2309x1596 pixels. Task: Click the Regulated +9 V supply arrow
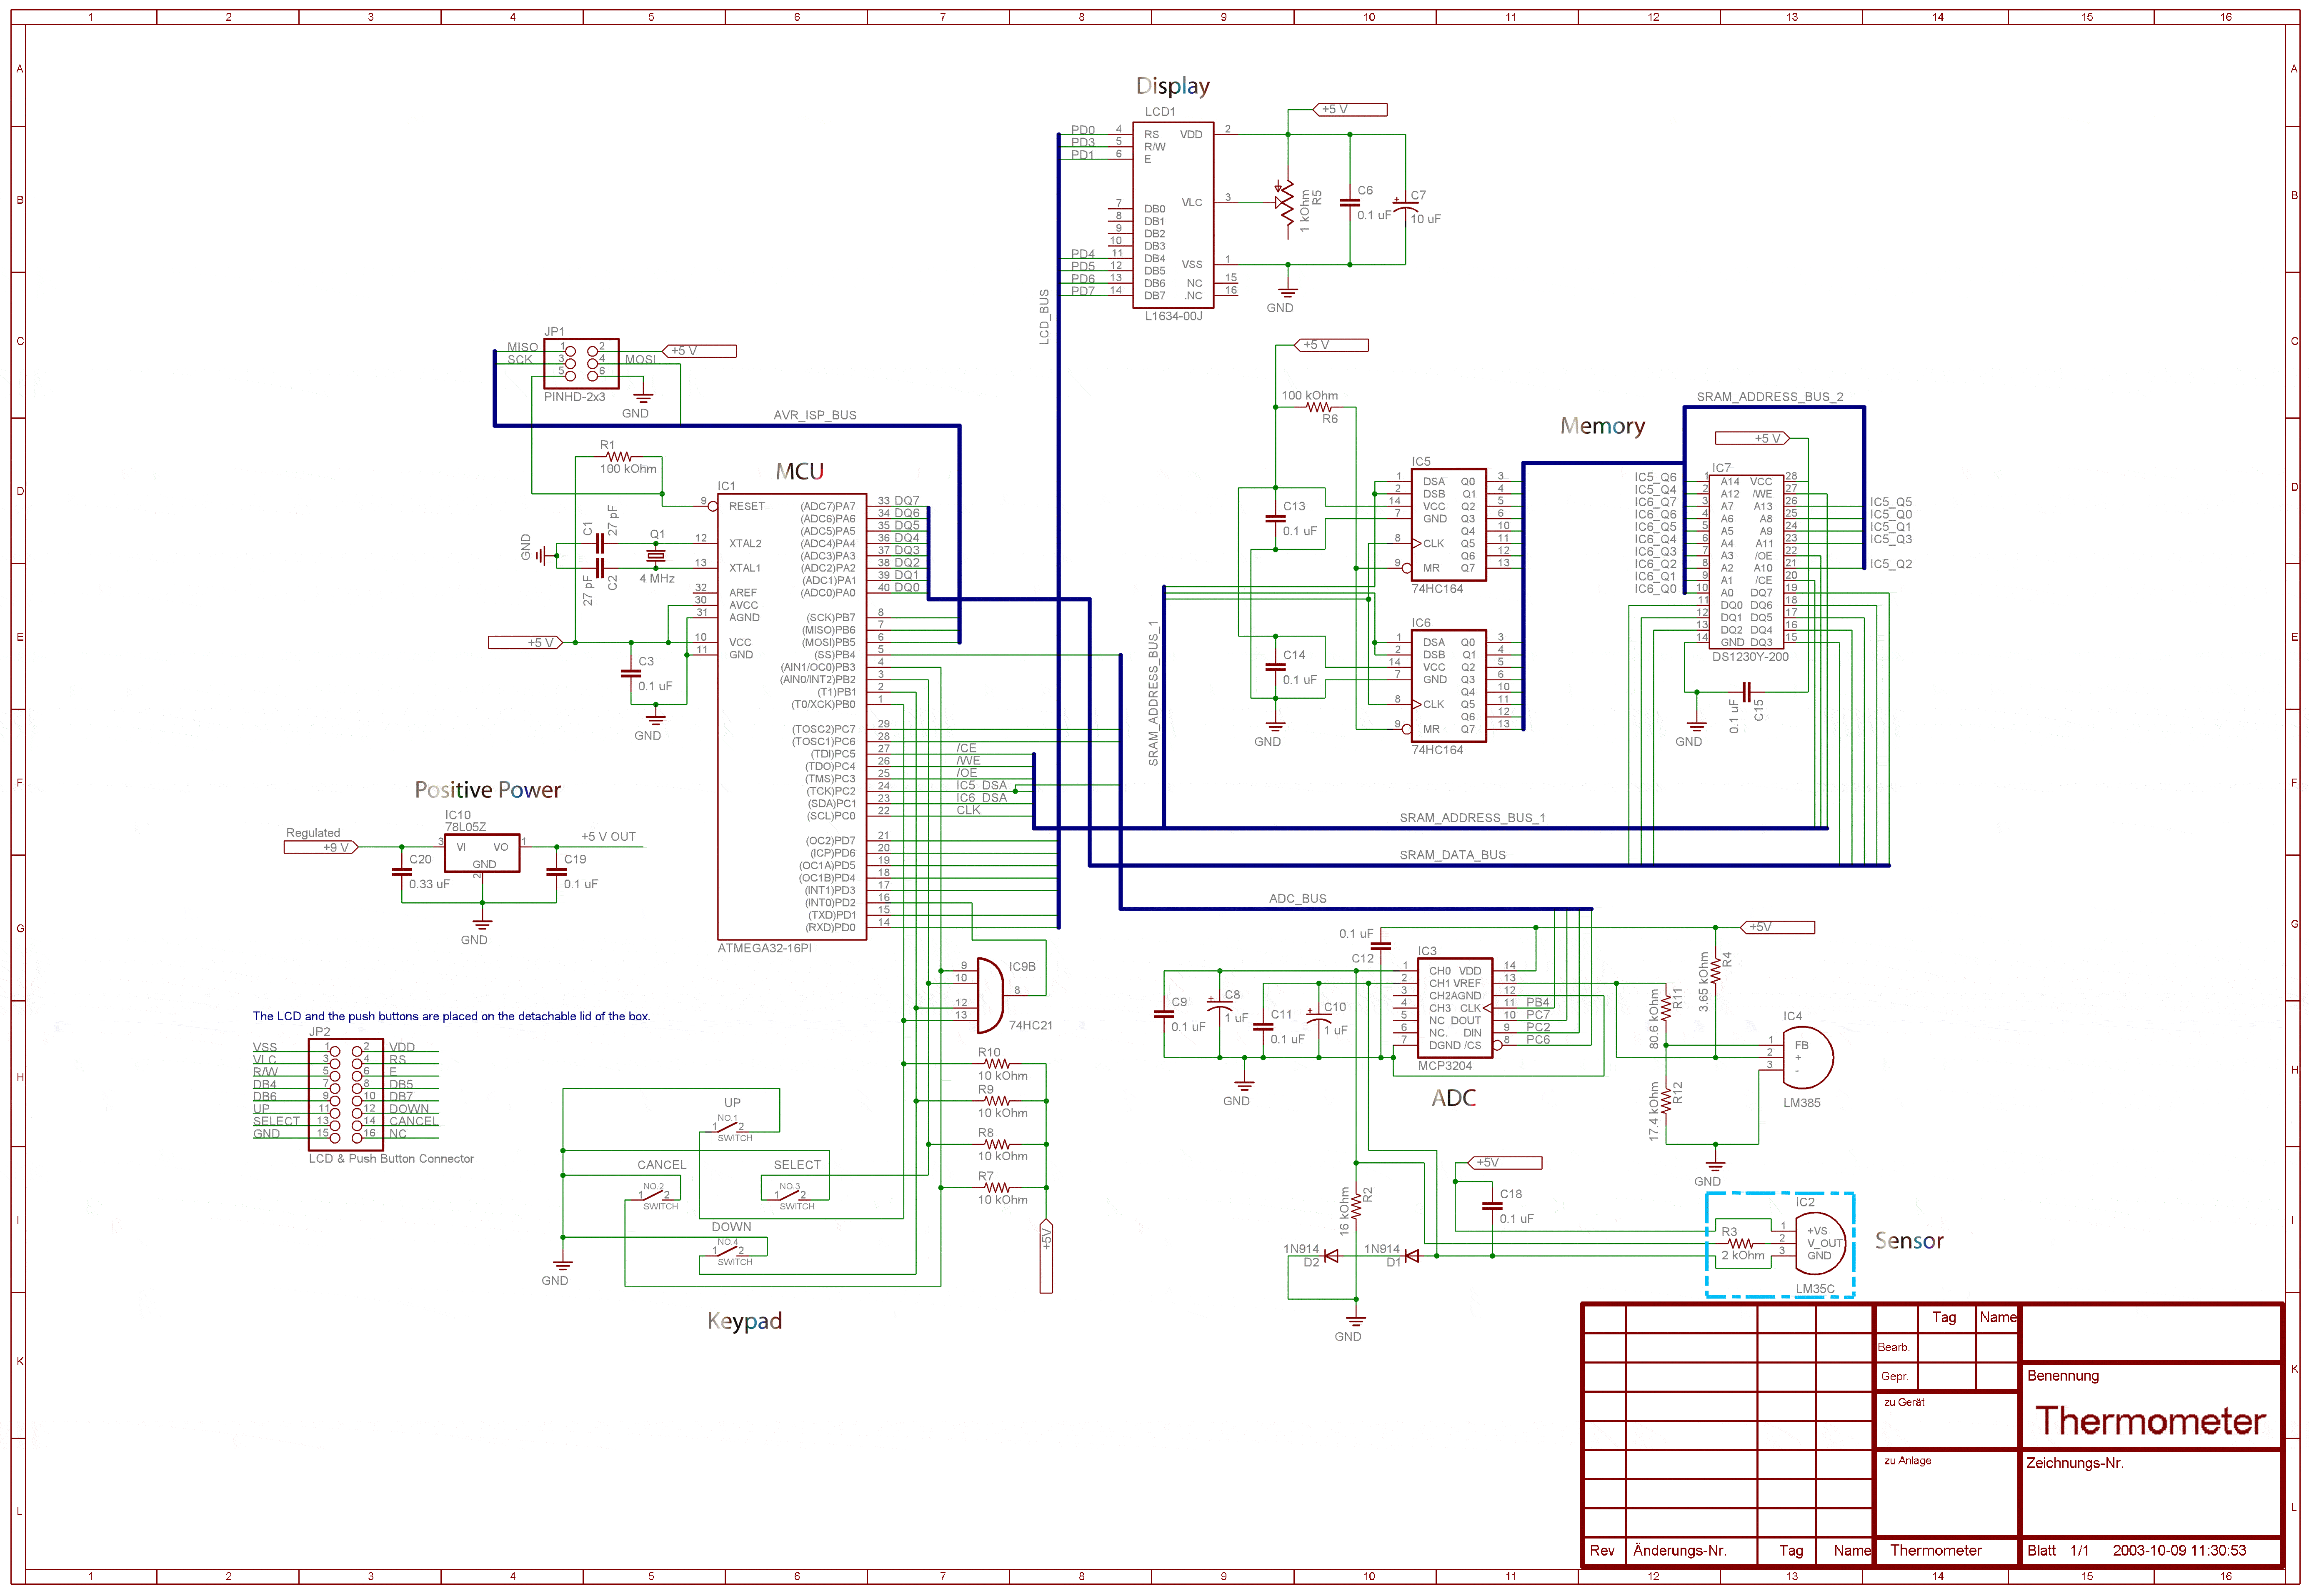coord(321,847)
